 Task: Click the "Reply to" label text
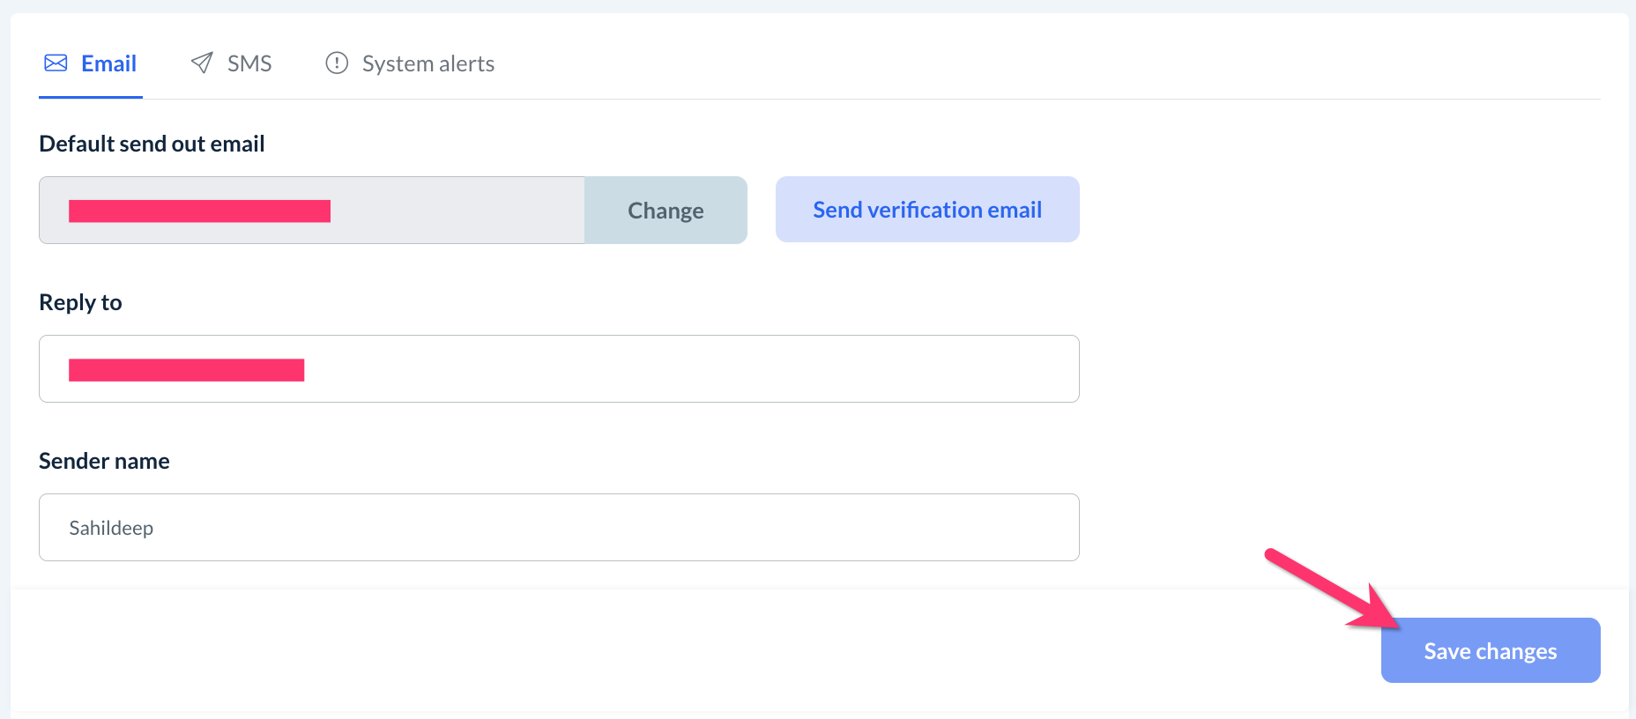pos(80,302)
